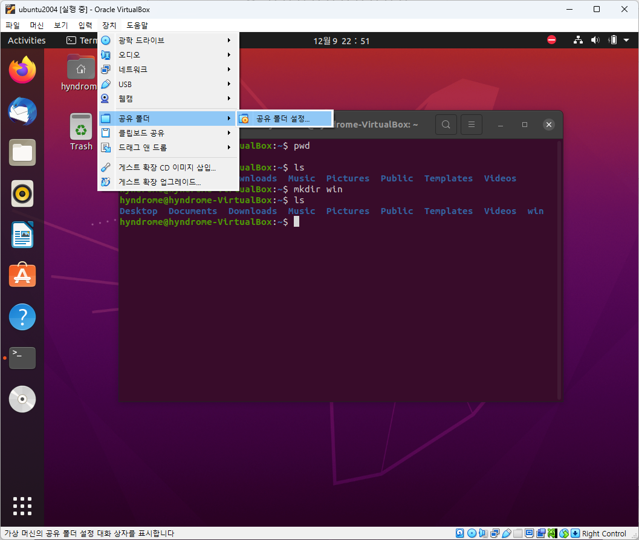639x540 pixels.
Task: Open the terminal hamburger menu
Action: click(472, 125)
